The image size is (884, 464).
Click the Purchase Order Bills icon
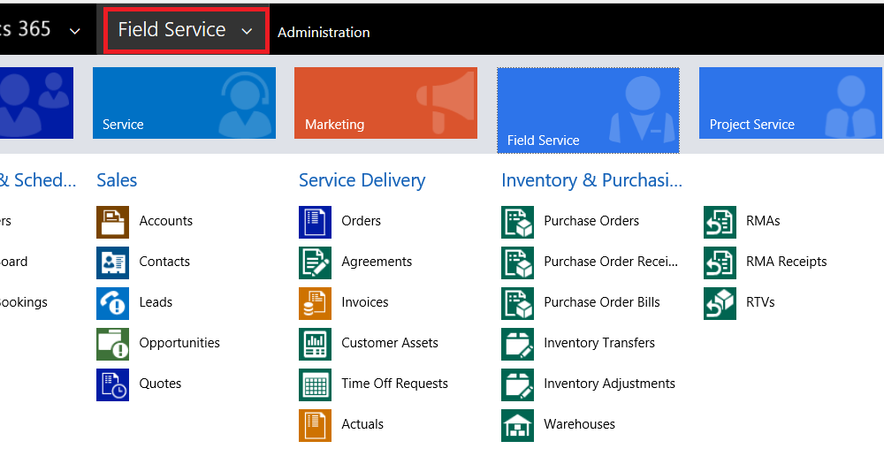coord(517,303)
